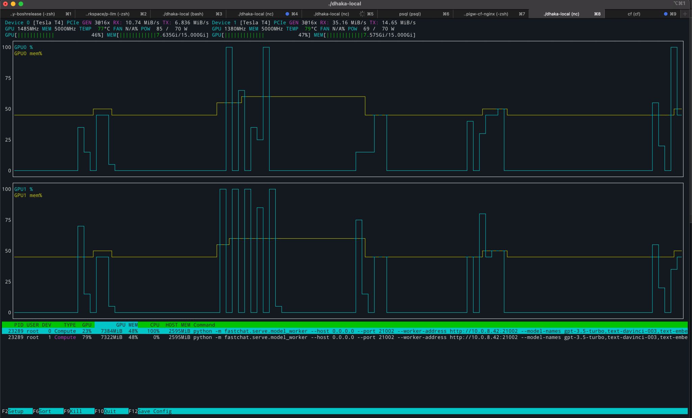The height and width of the screenshot is (418, 692).
Task: Click the 1380MHz GPU clock value
Action: (x=235, y=29)
